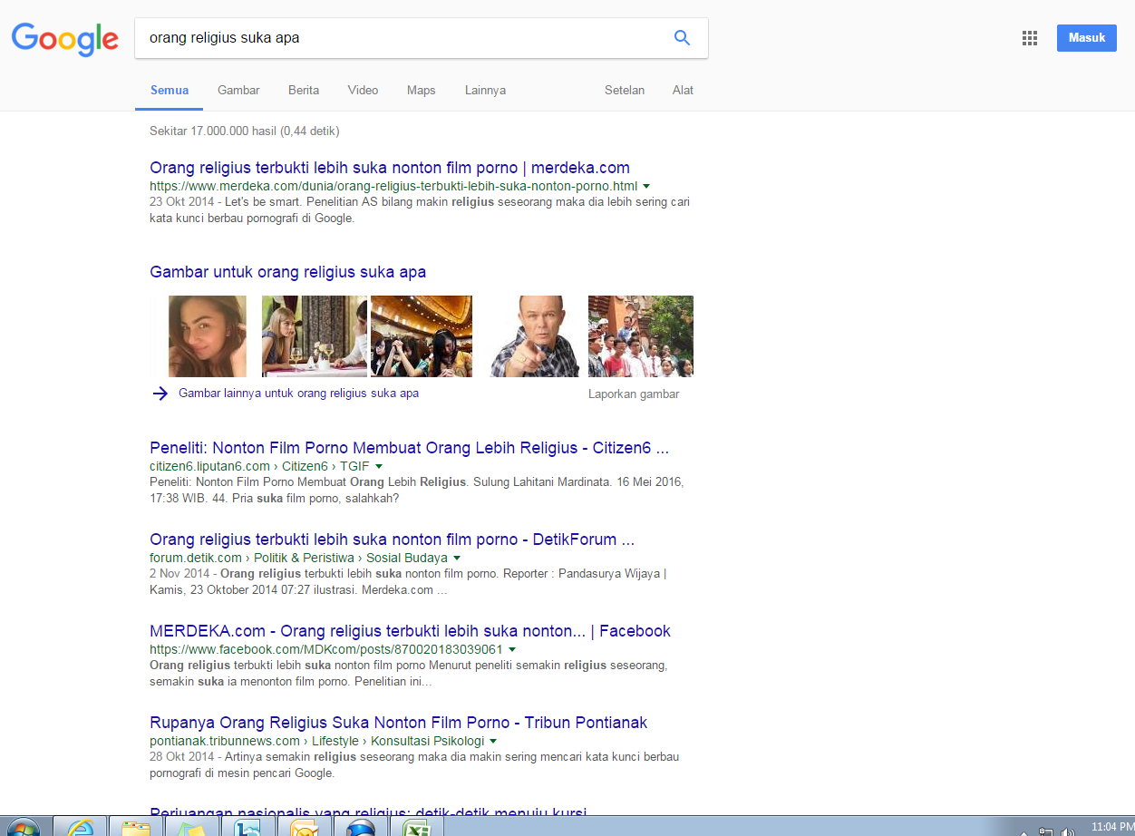Open the file explorer taskbar icon
The width and height of the screenshot is (1135, 836).
click(x=136, y=828)
